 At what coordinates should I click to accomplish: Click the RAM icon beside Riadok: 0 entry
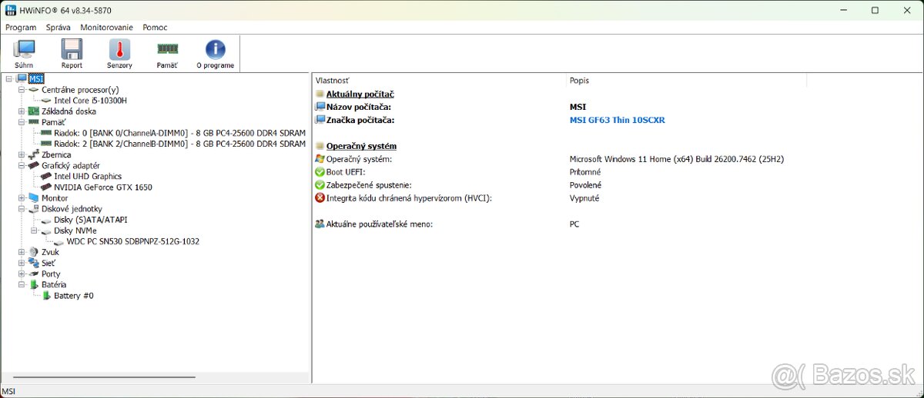[x=46, y=133]
